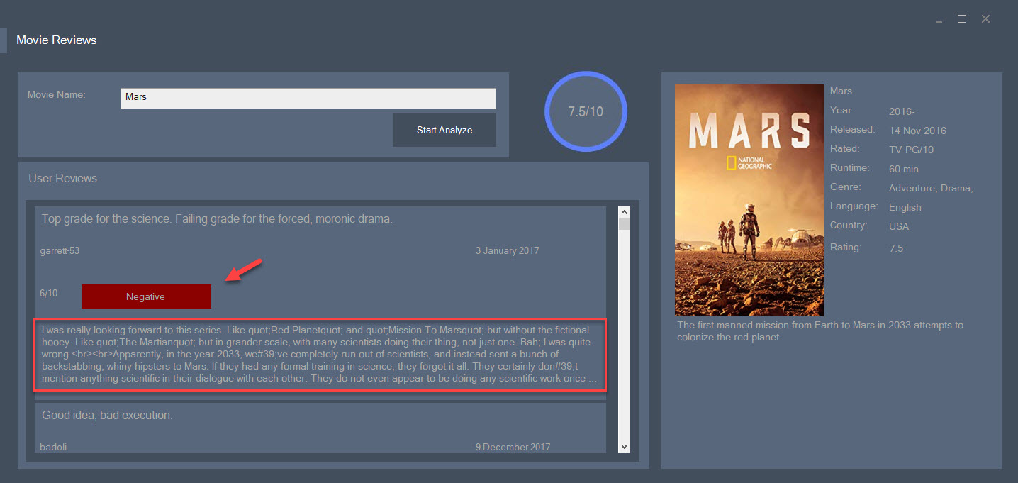Click the 7.5/10 rating circle
This screenshot has height=483, width=1018.
click(586, 111)
